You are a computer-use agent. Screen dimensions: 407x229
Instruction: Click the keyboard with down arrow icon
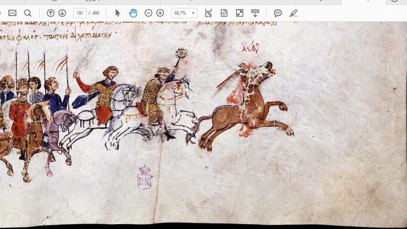(x=255, y=13)
